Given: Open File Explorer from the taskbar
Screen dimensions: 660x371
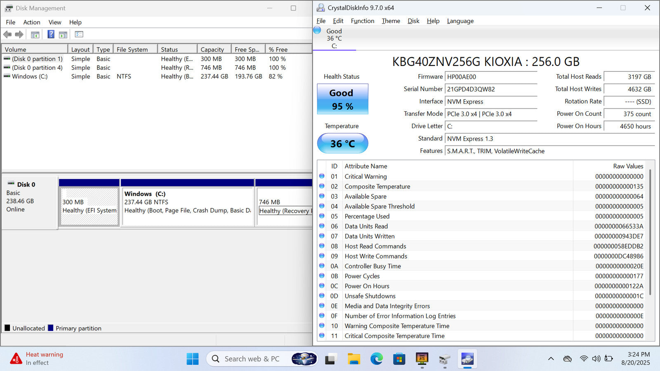Looking at the screenshot, I should [354, 359].
